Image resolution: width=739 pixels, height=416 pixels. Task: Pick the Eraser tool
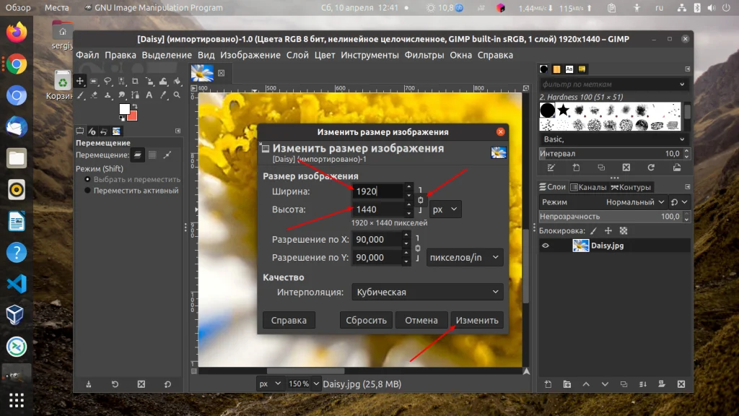point(94,95)
